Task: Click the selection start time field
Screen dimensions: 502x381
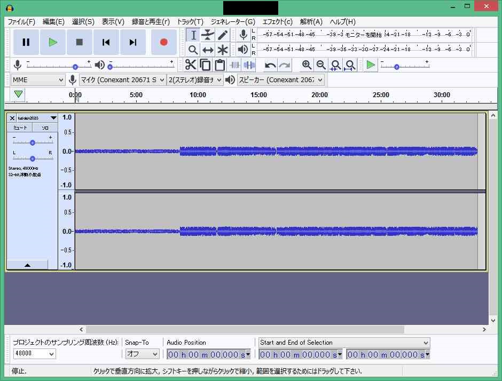Action: point(301,354)
